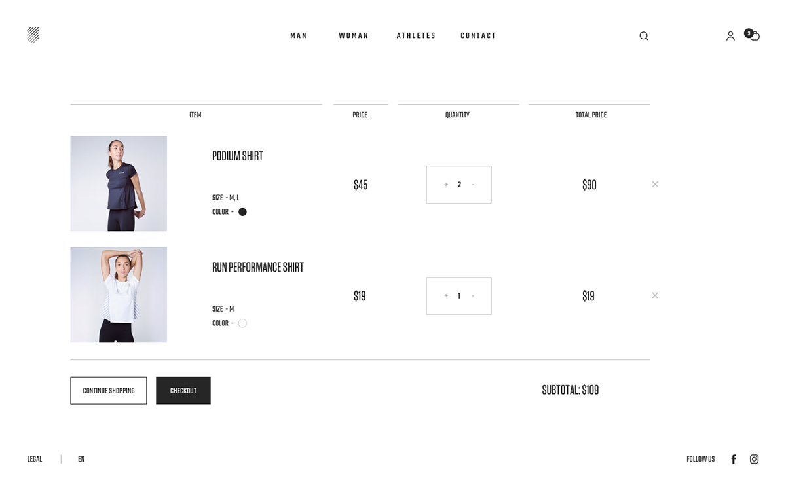This screenshot has height=491, width=786.
Task: Open the user account icon
Action: [x=730, y=36]
